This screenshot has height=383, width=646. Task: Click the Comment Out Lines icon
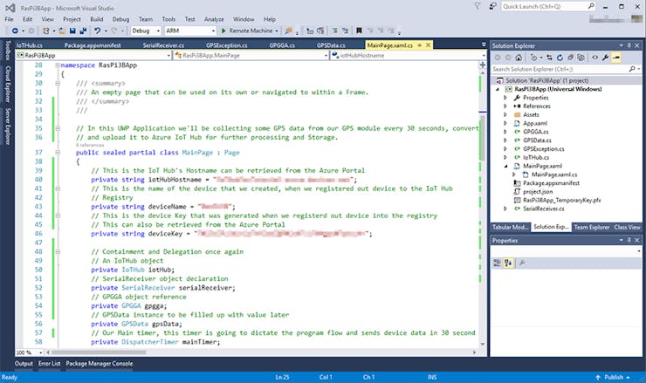tap(335, 31)
